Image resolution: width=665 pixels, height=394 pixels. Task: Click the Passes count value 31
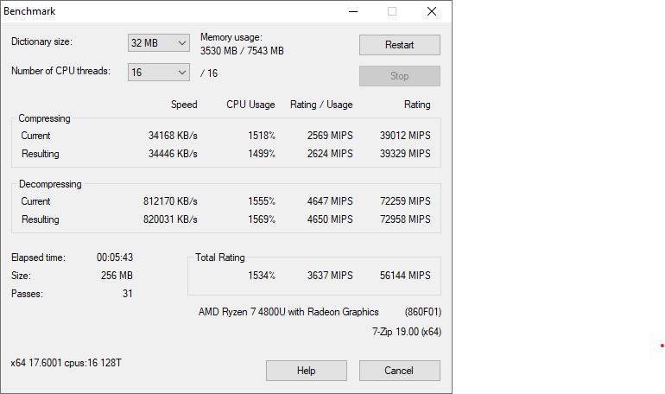127,294
